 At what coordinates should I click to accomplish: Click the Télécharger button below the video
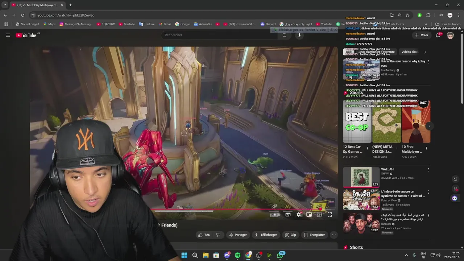click(x=266, y=235)
